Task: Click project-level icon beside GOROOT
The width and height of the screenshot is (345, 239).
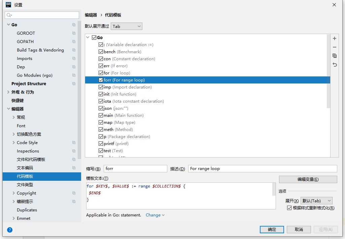Action: click(x=74, y=33)
